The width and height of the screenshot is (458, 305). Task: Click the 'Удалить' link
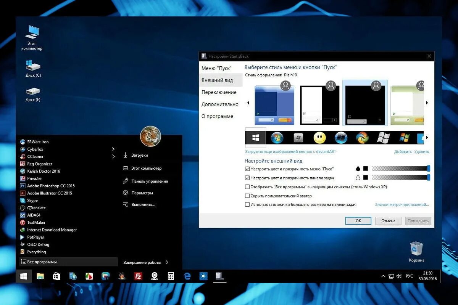[x=422, y=151]
